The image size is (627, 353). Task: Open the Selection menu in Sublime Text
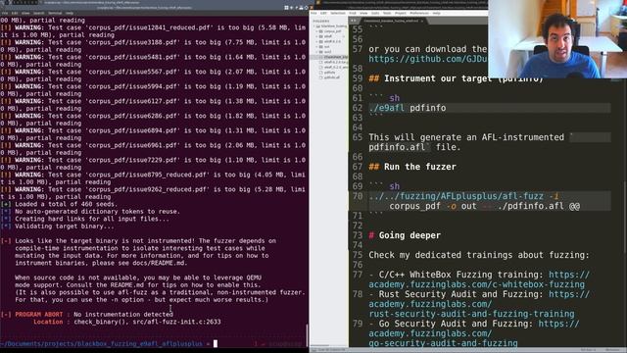tap(337, 13)
